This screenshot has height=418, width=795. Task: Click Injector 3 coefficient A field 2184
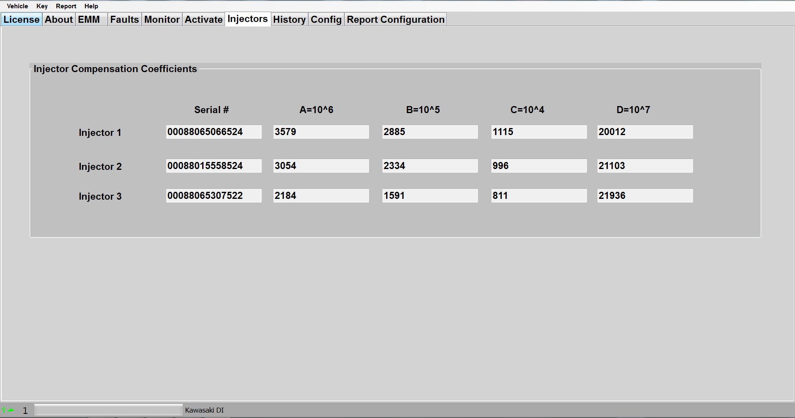[321, 196]
